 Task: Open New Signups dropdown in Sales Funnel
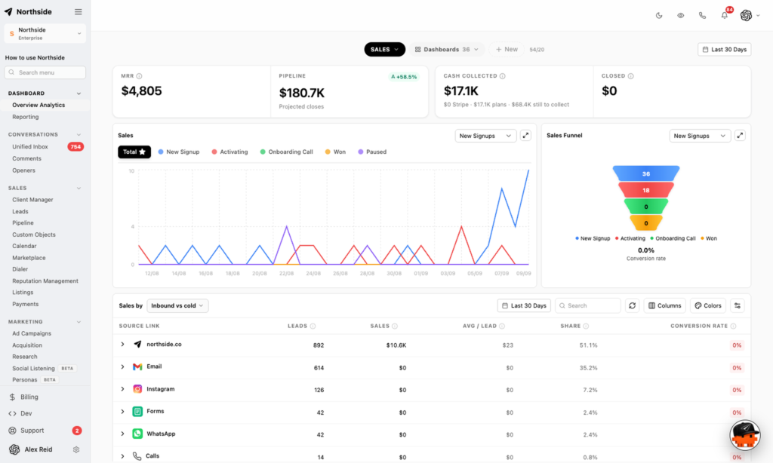[x=700, y=136]
